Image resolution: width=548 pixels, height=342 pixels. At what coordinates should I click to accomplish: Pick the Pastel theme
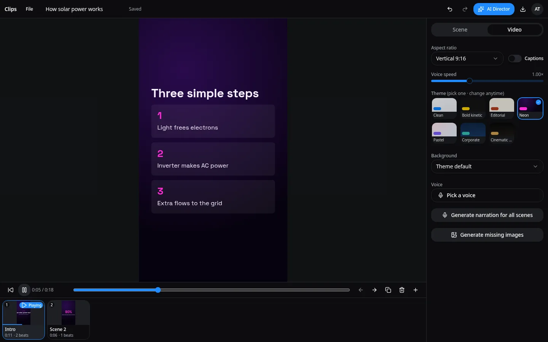[x=444, y=133]
